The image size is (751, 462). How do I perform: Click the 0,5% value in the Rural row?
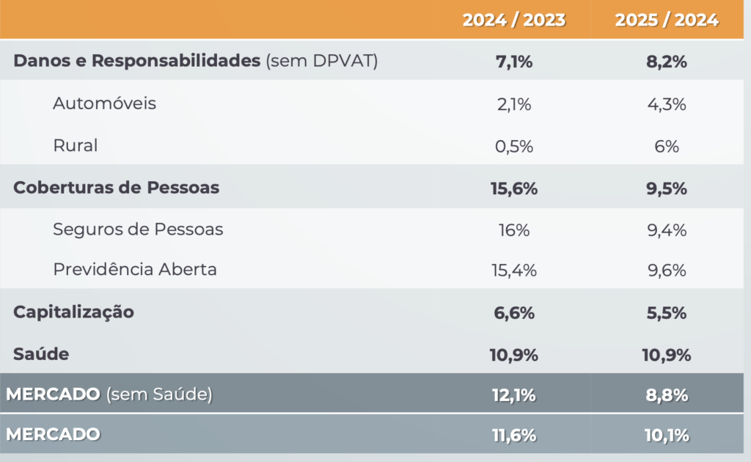513,146
